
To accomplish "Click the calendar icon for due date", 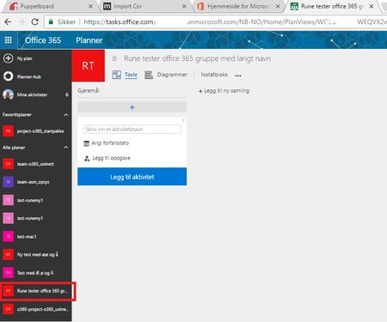I will [87, 143].
